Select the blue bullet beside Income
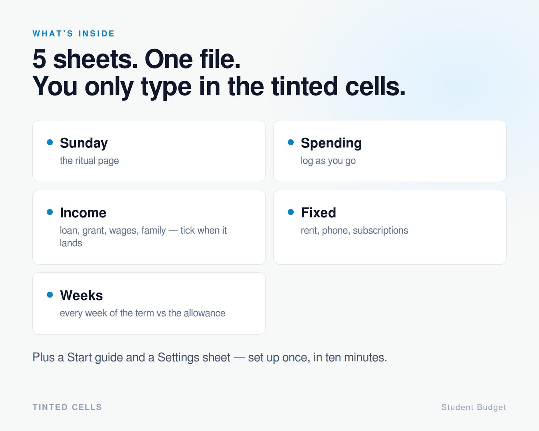Screen dimensions: 539x431 [50, 212]
